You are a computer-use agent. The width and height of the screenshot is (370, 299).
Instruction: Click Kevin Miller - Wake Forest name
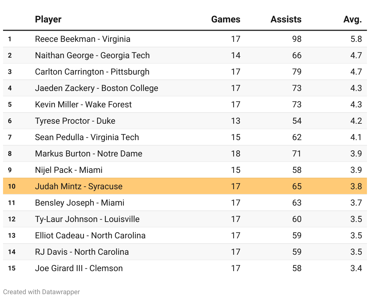click(x=83, y=105)
